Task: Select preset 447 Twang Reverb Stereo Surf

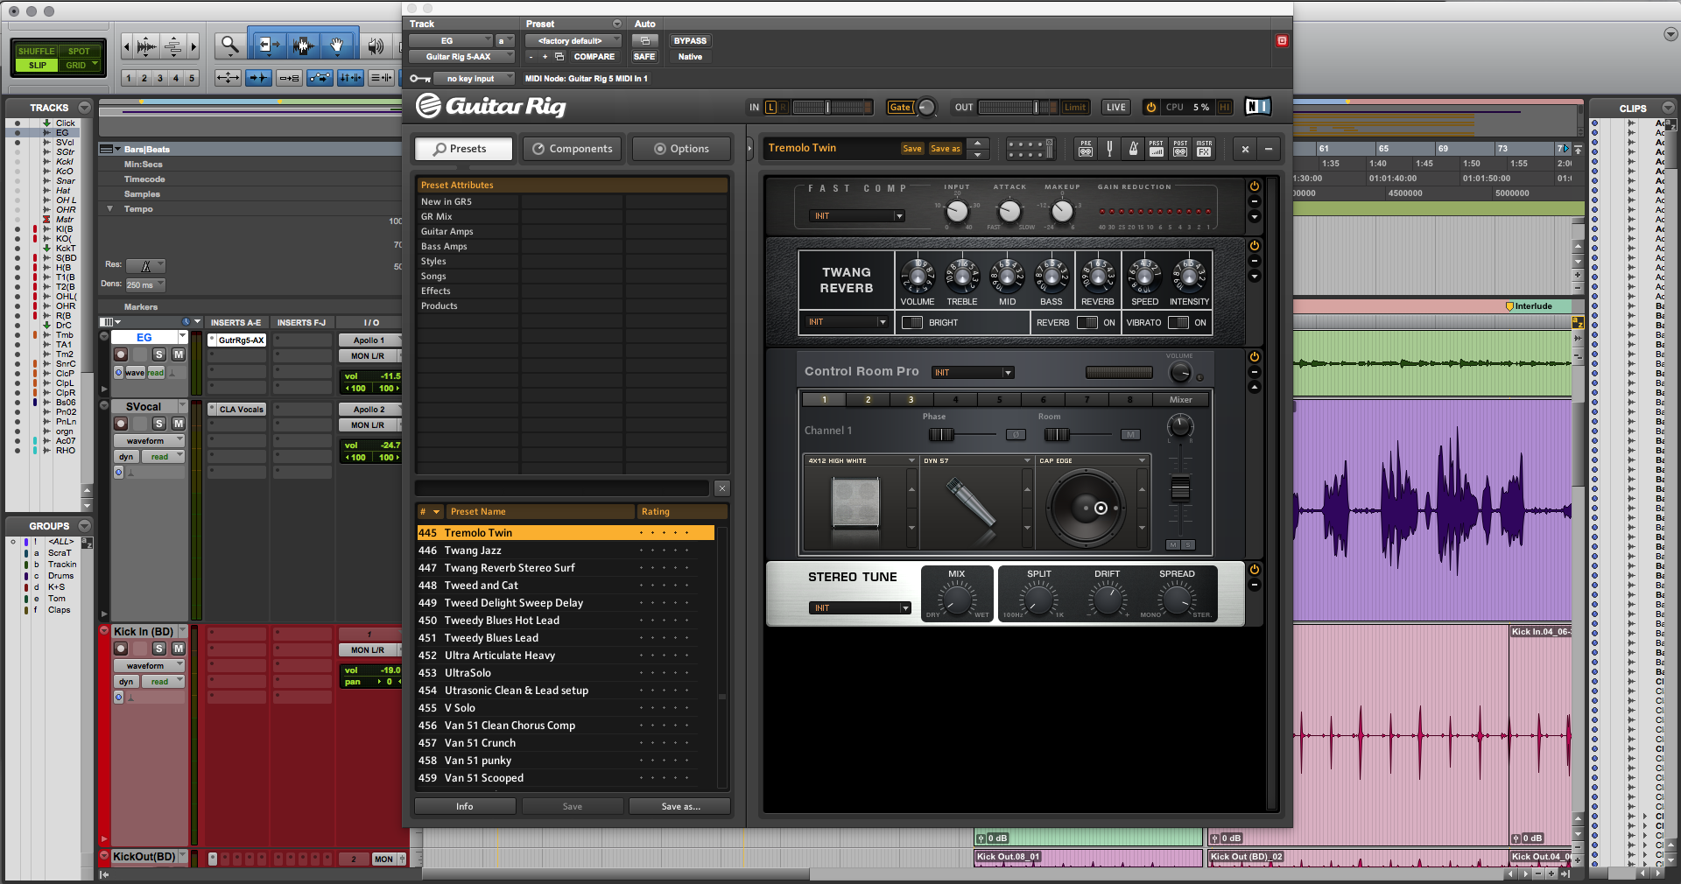Action: 566,567
